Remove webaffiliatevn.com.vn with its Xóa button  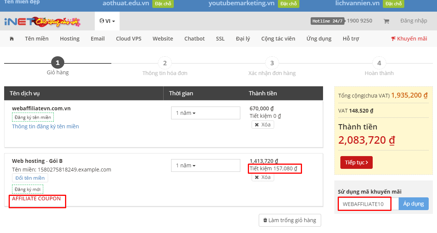click(x=263, y=125)
